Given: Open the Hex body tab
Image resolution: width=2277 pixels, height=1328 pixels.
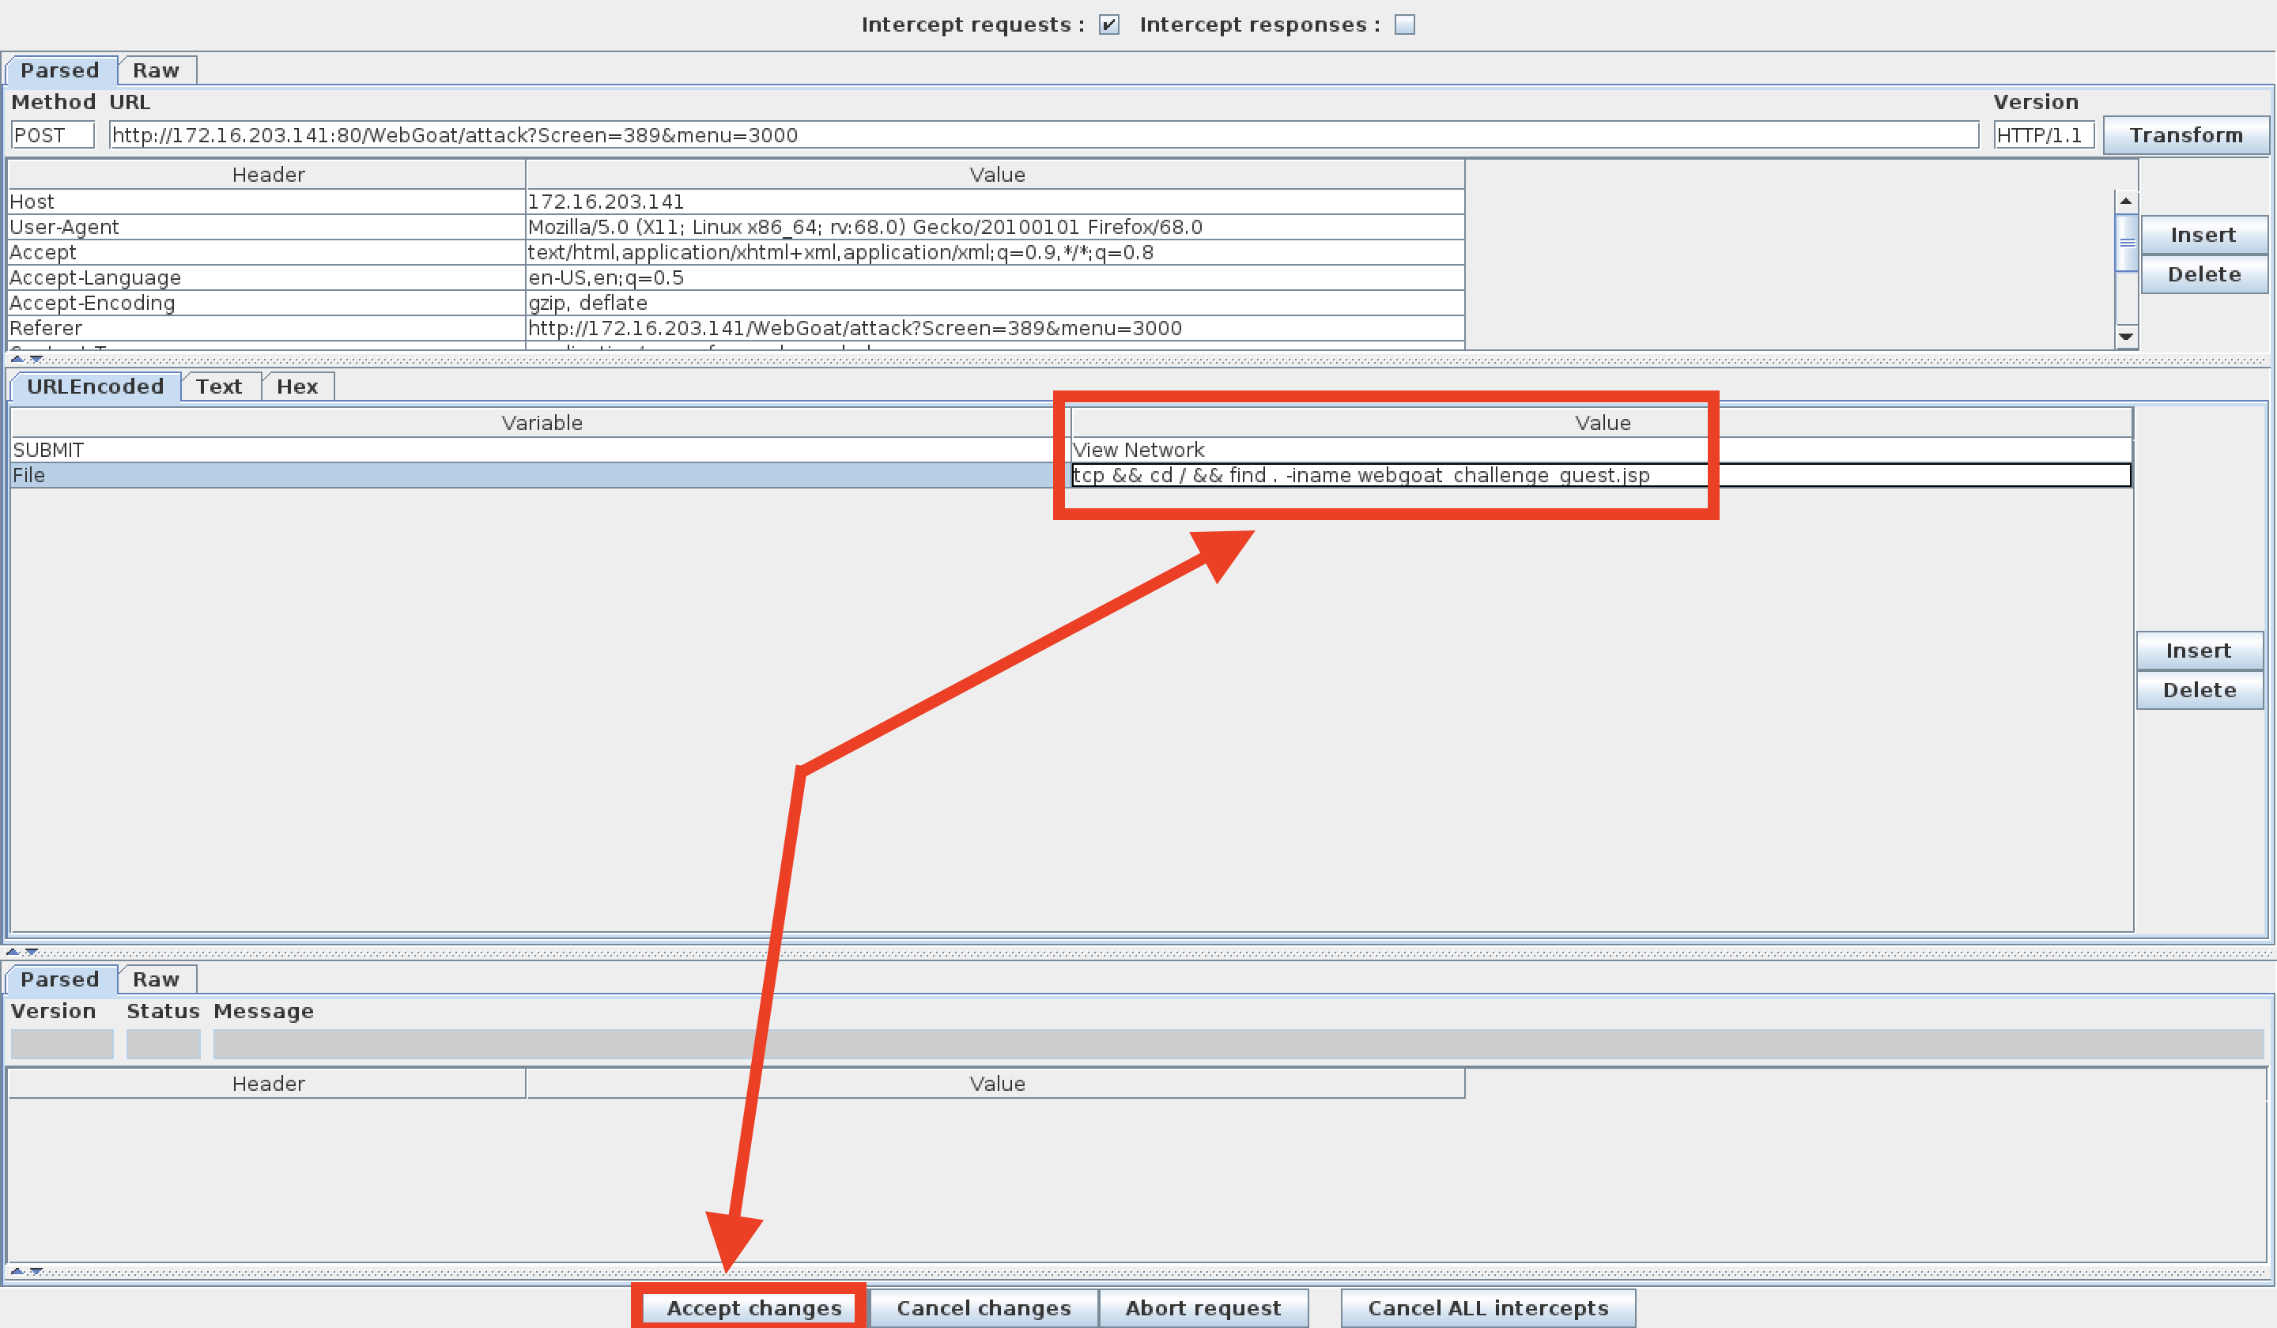Looking at the screenshot, I should coord(296,387).
